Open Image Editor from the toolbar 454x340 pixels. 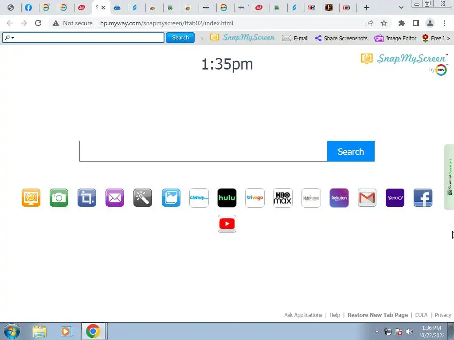[x=395, y=38]
